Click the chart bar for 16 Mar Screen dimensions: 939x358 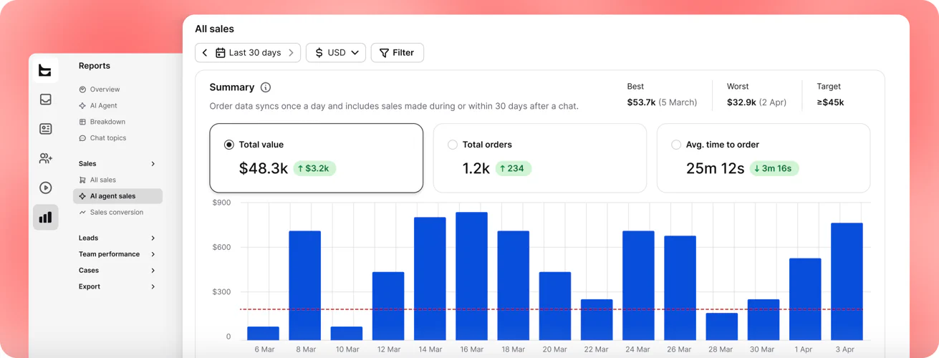click(x=471, y=276)
